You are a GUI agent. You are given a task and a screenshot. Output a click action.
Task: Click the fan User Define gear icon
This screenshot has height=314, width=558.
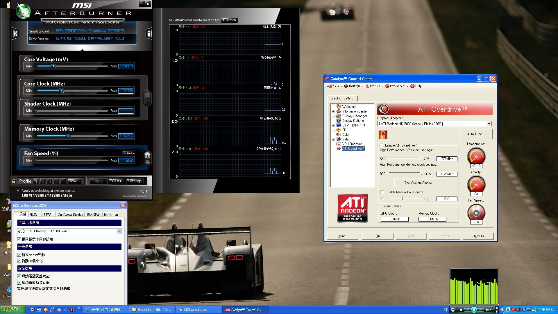(147, 156)
